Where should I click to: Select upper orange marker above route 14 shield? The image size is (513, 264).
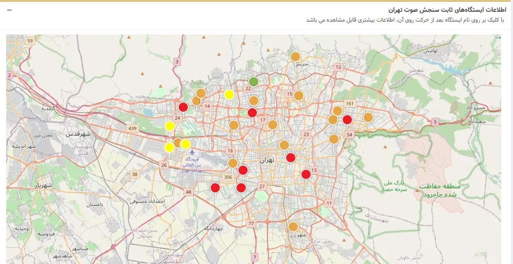200,93
